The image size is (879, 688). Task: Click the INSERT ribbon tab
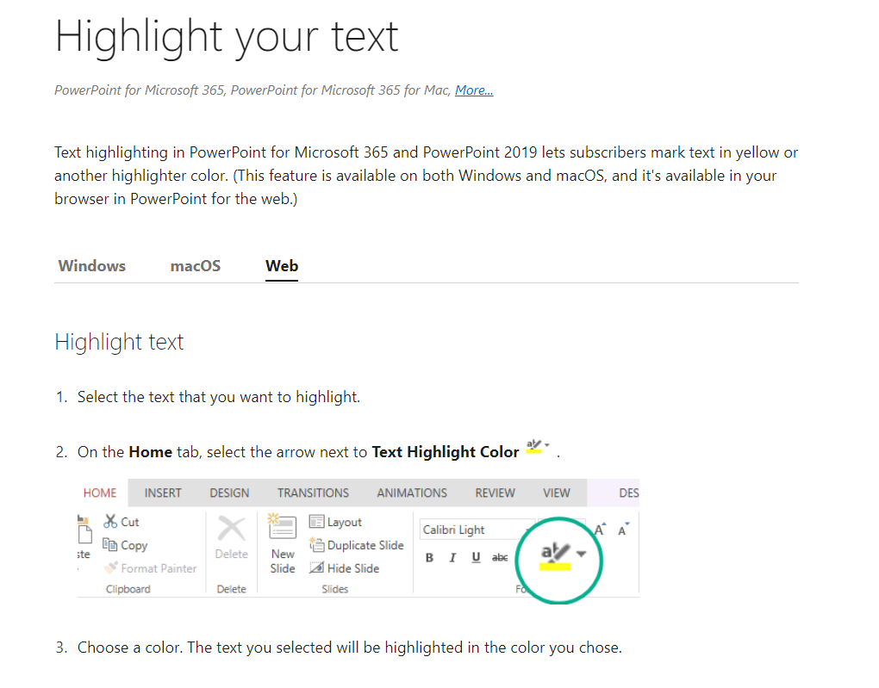163,493
